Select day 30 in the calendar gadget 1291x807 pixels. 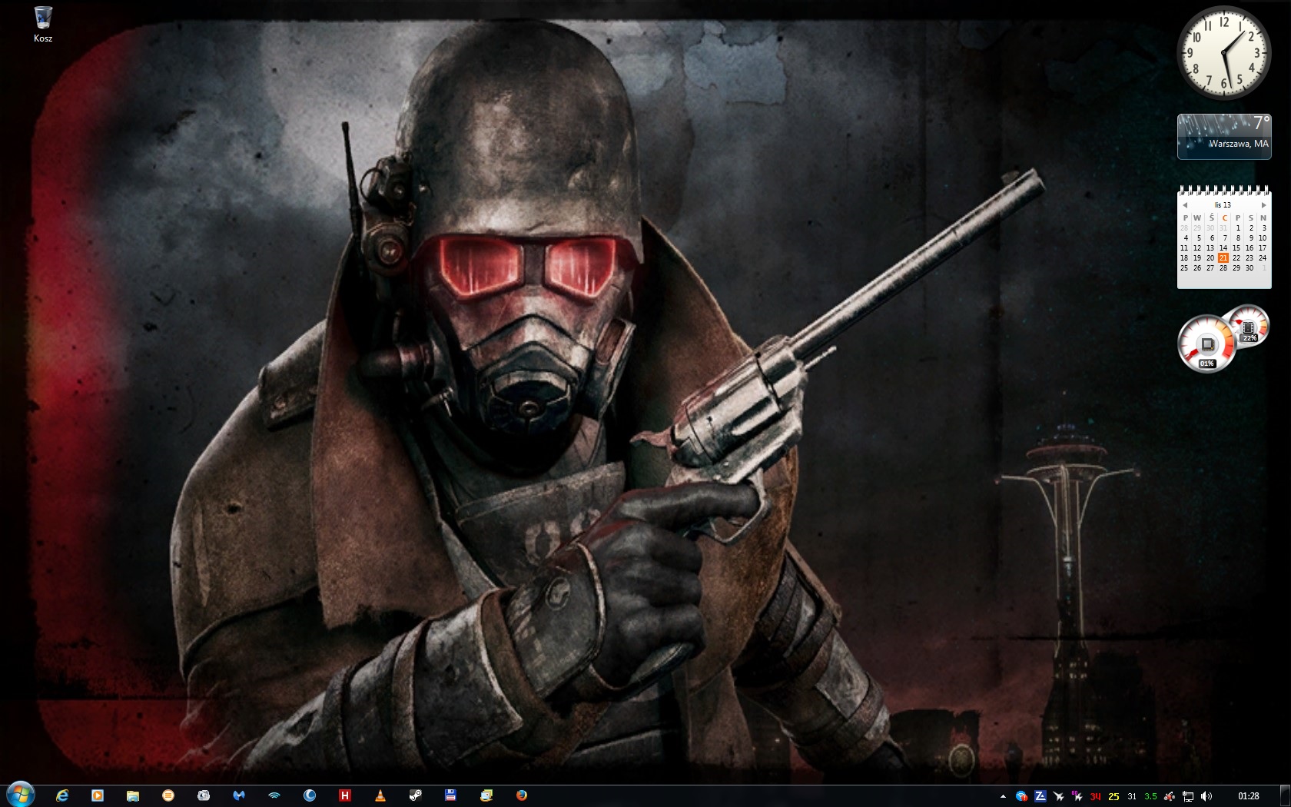click(1250, 268)
